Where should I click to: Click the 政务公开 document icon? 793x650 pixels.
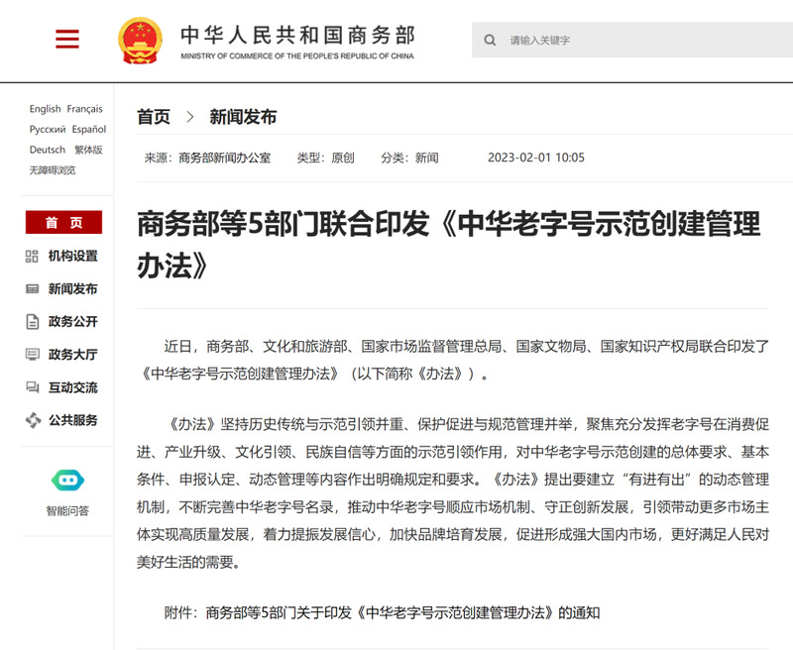[x=32, y=321]
